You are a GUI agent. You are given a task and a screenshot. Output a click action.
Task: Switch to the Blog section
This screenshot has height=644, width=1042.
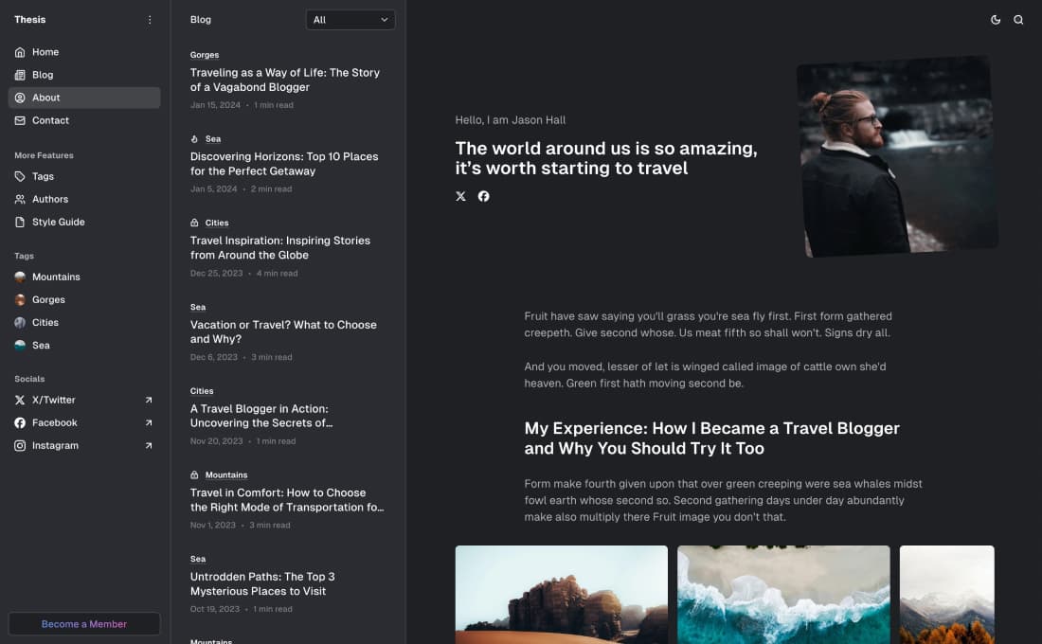click(45, 75)
